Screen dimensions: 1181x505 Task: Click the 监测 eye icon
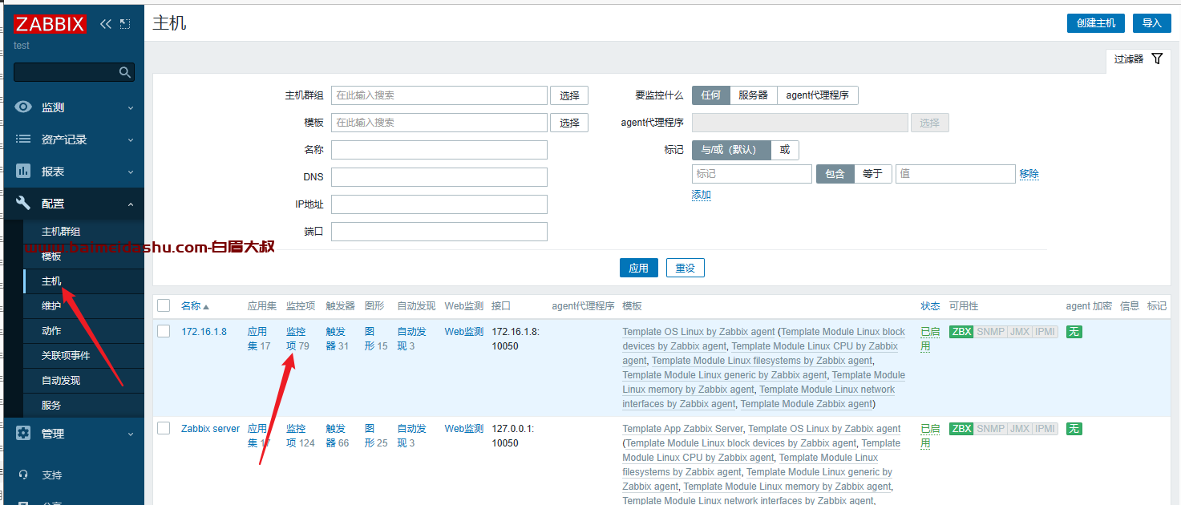23,107
